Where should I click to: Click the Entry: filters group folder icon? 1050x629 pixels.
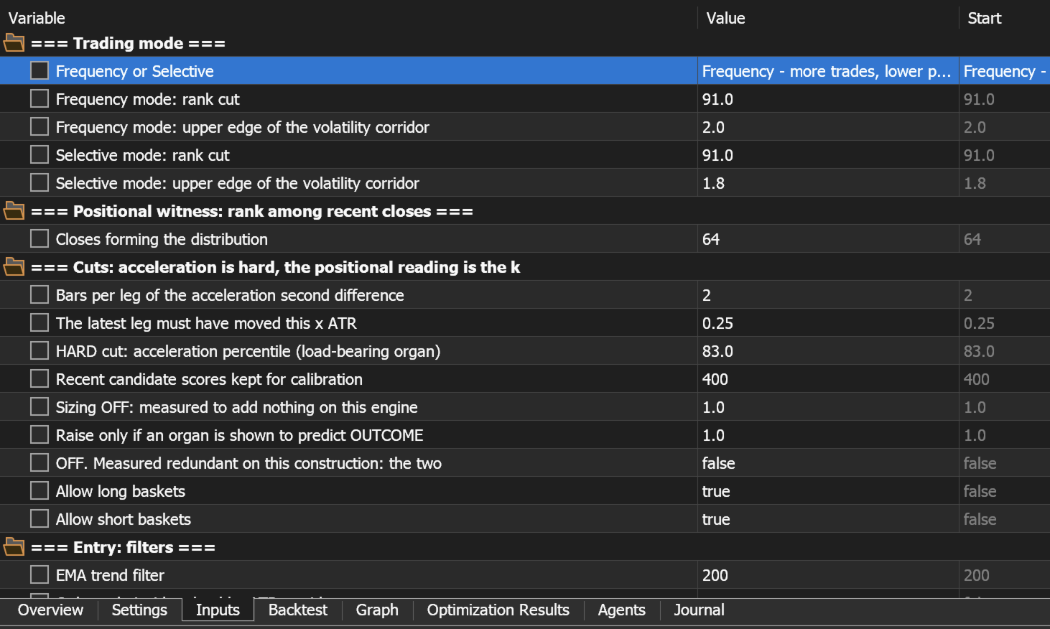point(14,547)
